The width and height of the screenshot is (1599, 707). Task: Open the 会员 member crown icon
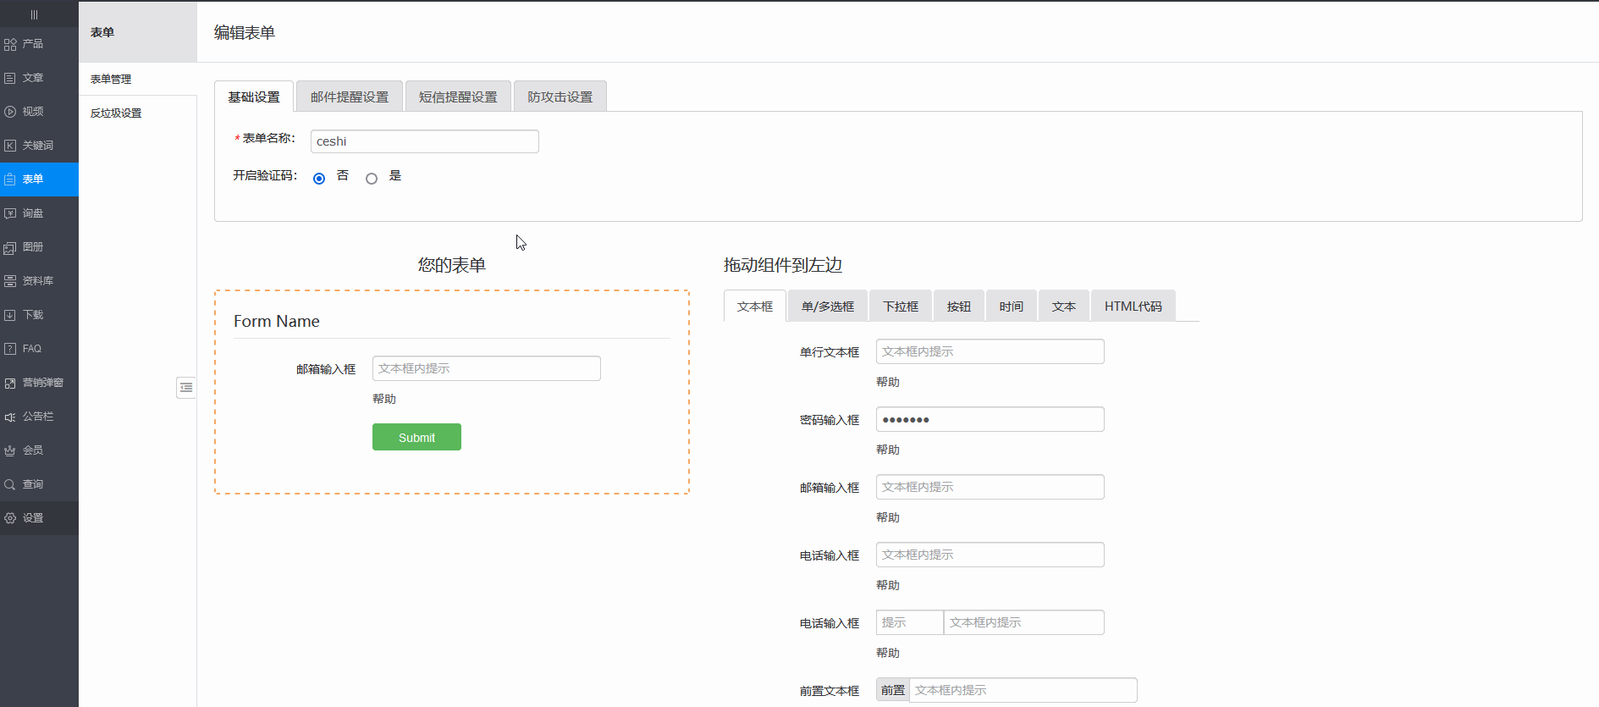pyautogui.click(x=10, y=450)
